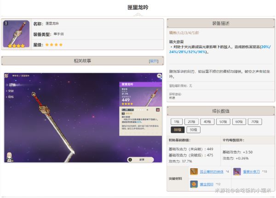
Task: Click the 攻击力: +0.36% growth value
Action: tap(236, 158)
